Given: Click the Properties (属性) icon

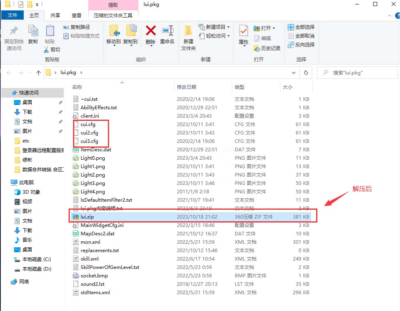Looking at the screenshot, I should (x=244, y=31).
